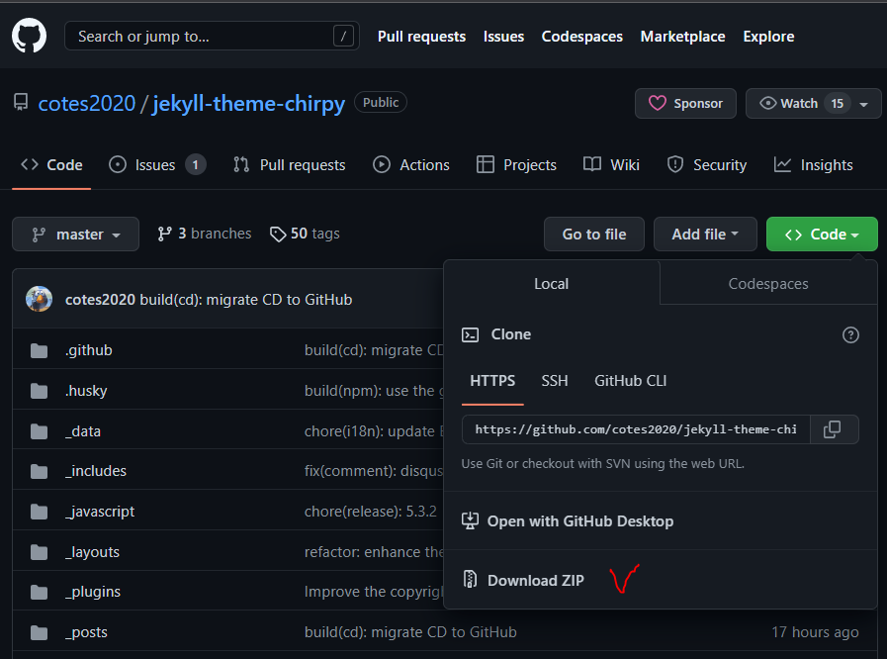
Task: Click the Issues tab circle icon
Action: 117,164
